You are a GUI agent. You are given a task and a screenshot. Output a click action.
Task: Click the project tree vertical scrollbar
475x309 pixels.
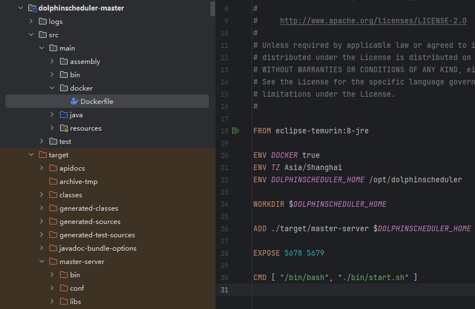coord(213,8)
